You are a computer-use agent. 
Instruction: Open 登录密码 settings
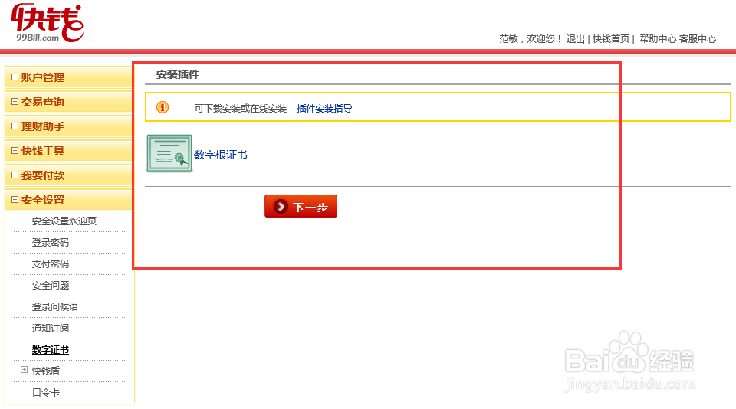click(x=51, y=243)
